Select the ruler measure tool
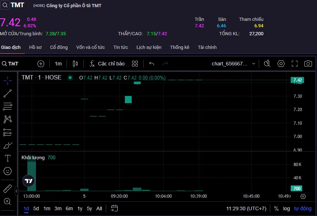 [x=8, y=189]
